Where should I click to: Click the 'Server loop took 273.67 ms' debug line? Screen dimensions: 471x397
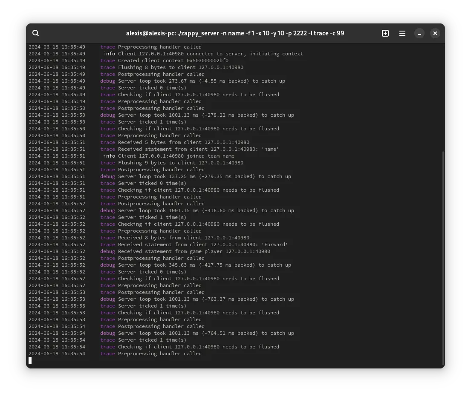[x=157, y=81]
